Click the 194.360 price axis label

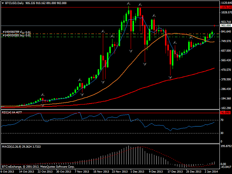click(x=226, y=99)
